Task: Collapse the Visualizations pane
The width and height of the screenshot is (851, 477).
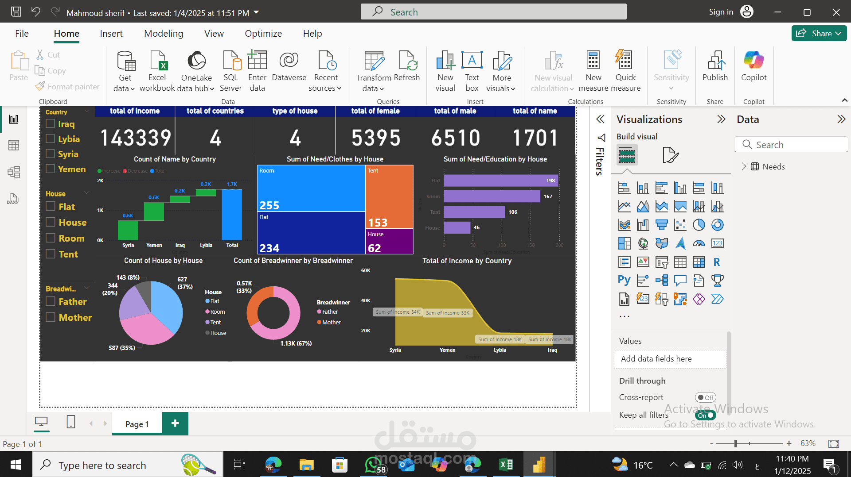Action: [721, 119]
